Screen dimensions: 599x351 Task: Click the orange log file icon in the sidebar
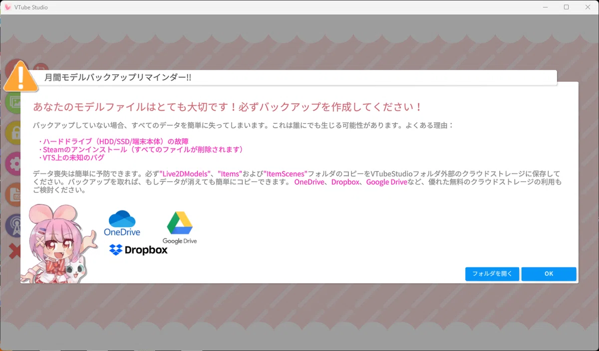point(13,194)
